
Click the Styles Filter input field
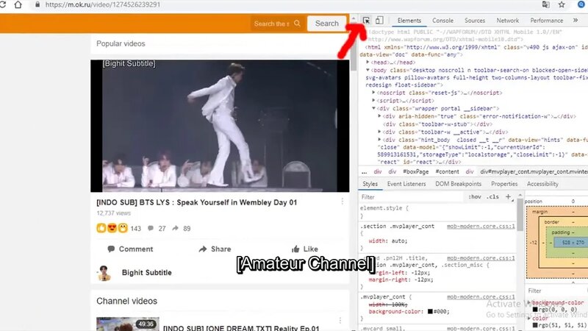coord(412,197)
